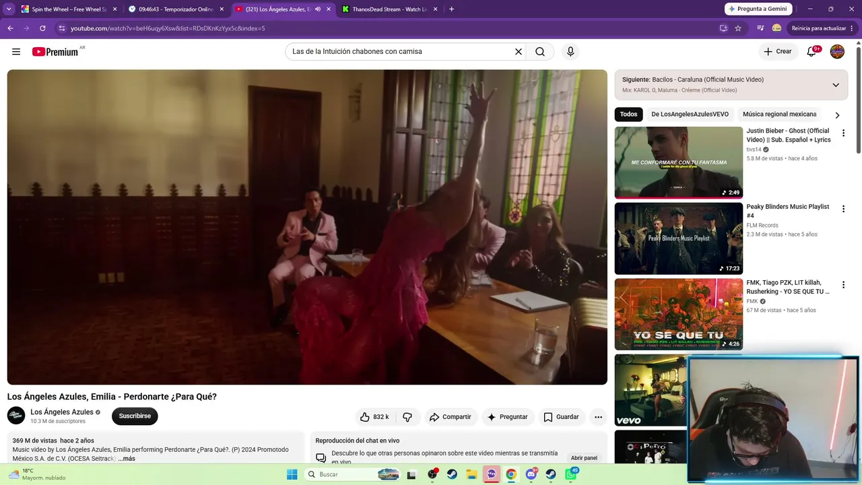Expand the video description with ...más
862x485 pixels.
[127, 459]
